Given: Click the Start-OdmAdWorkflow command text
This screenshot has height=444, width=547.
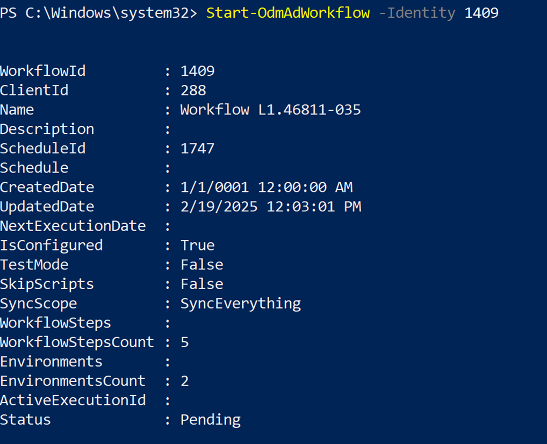Looking at the screenshot, I should pos(287,13).
